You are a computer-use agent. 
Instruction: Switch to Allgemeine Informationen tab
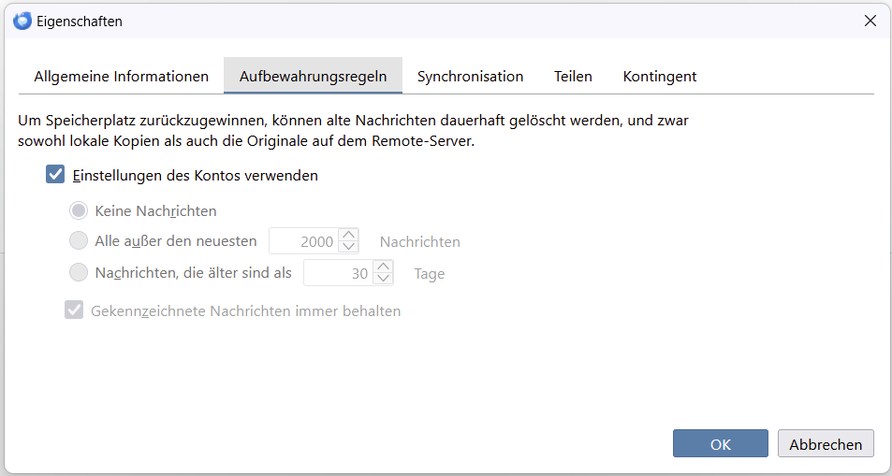click(x=121, y=76)
